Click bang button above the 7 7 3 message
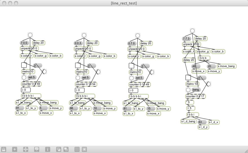Viewport: 248px width, 153px height. 192,31
